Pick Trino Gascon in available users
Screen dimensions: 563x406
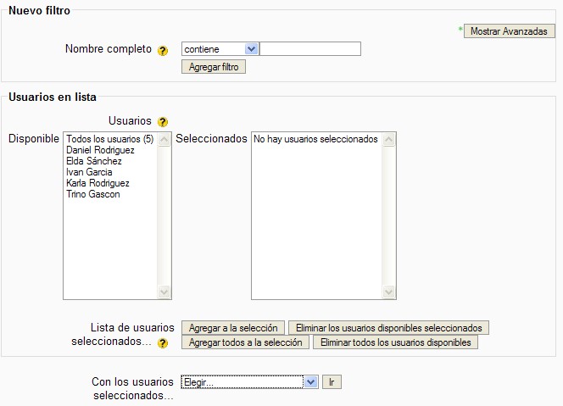pyautogui.click(x=92, y=194)
